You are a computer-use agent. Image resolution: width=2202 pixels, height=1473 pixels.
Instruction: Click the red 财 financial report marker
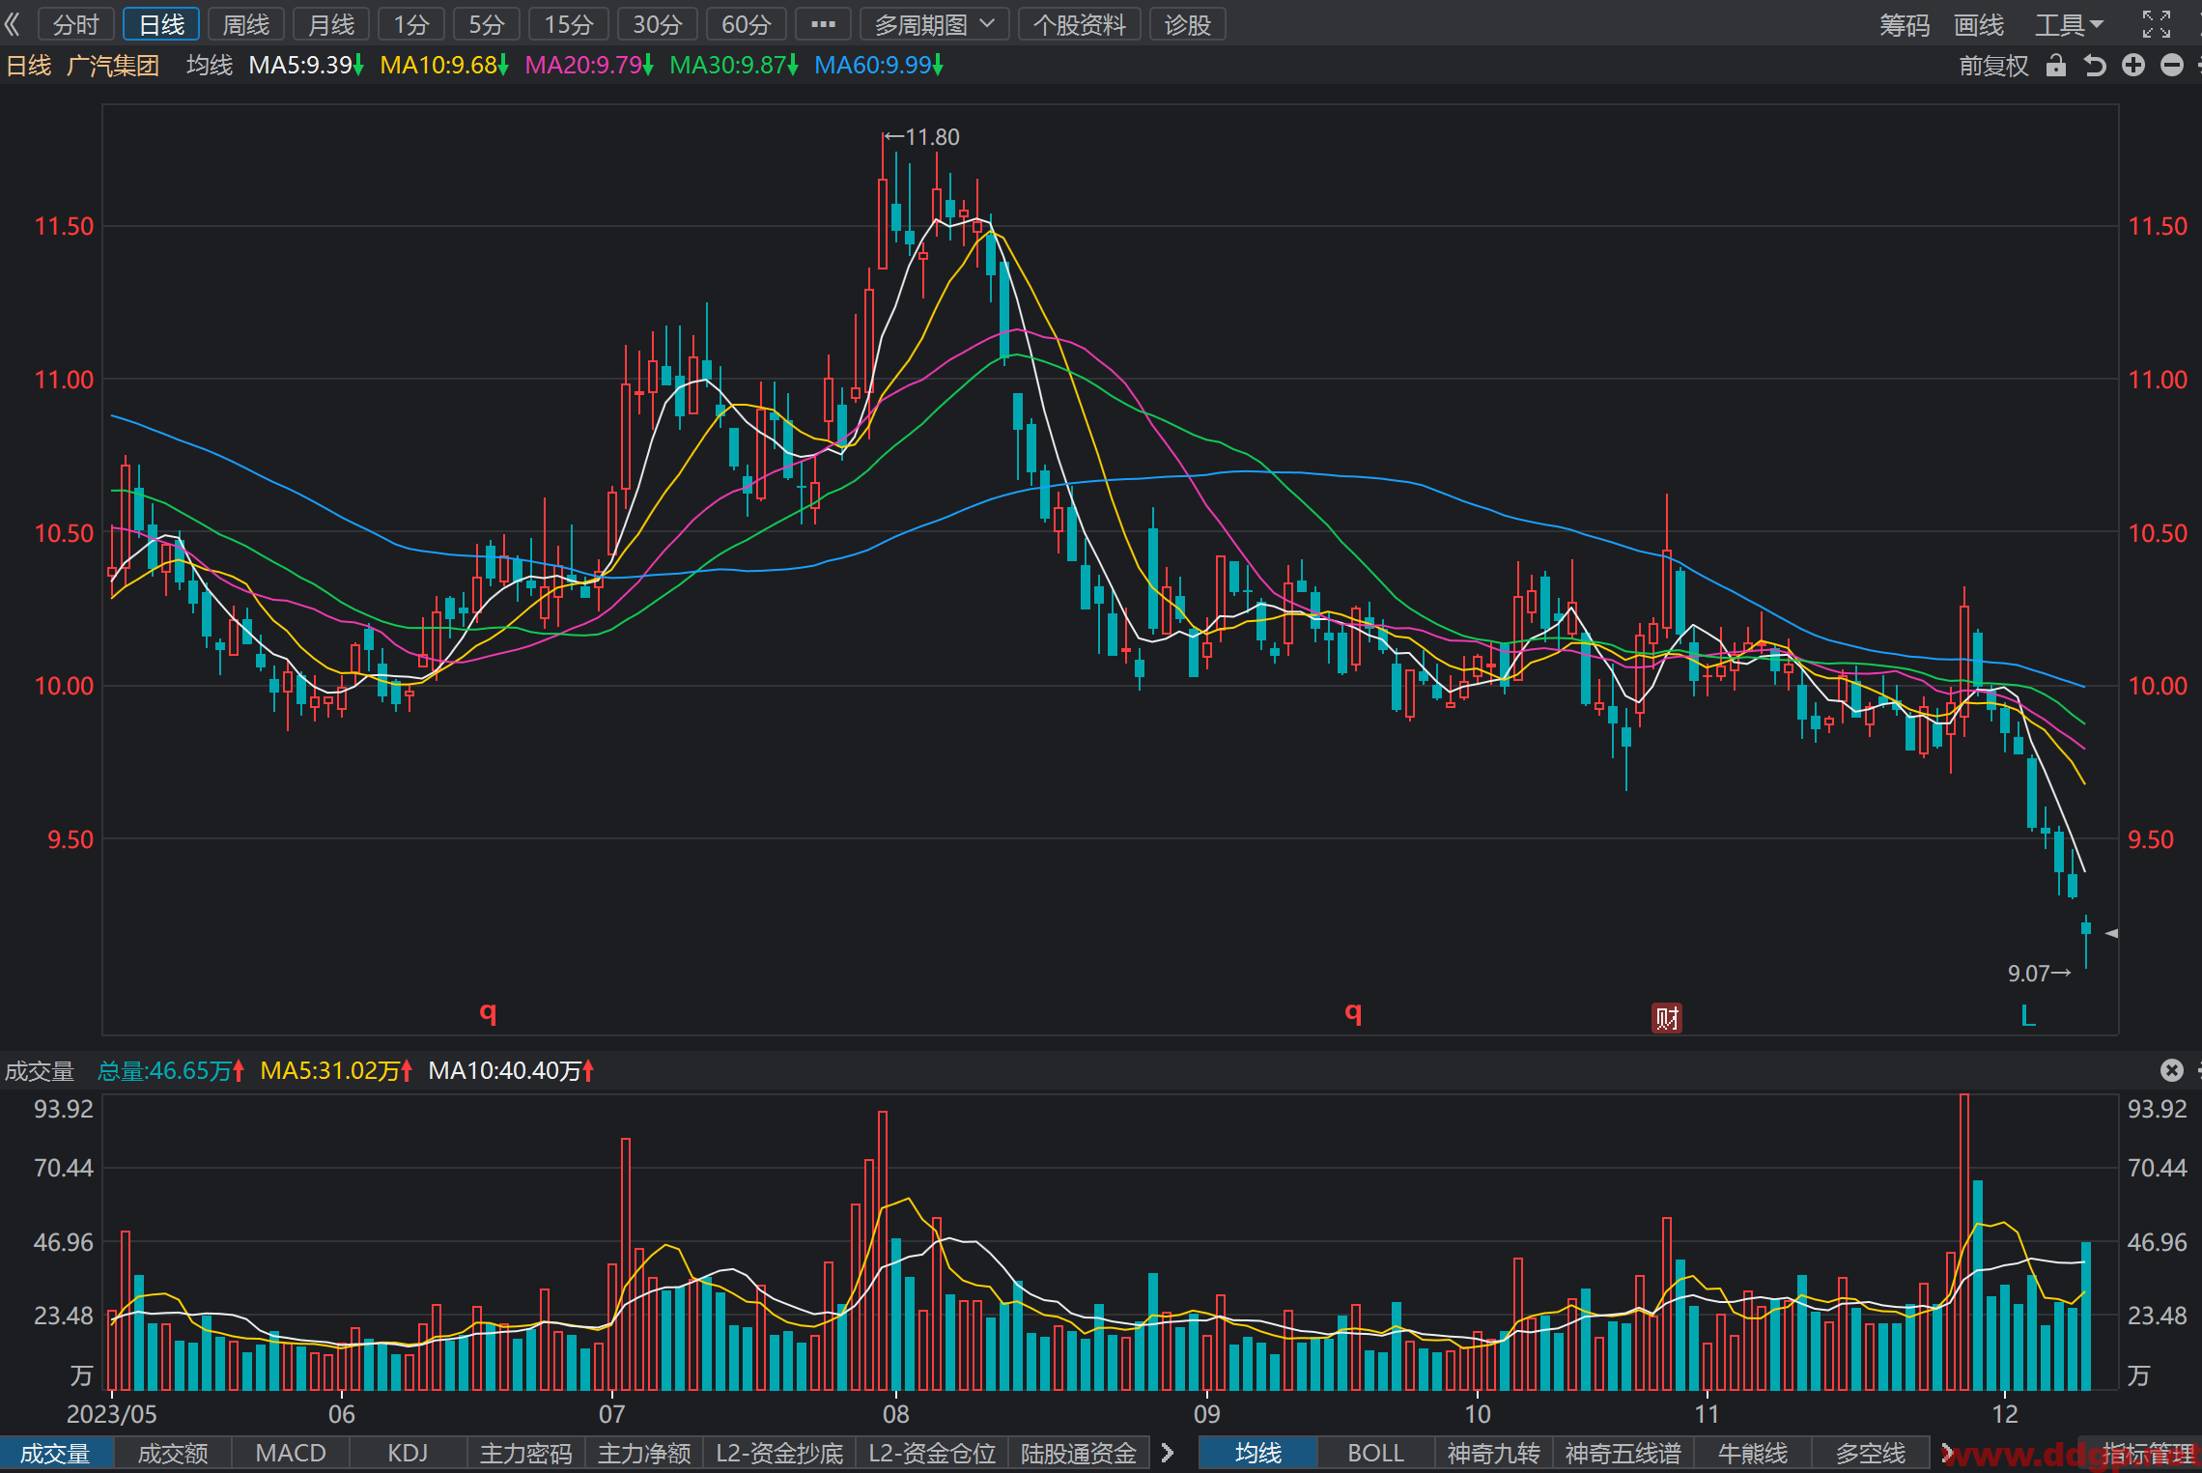click(1667, 1017)
